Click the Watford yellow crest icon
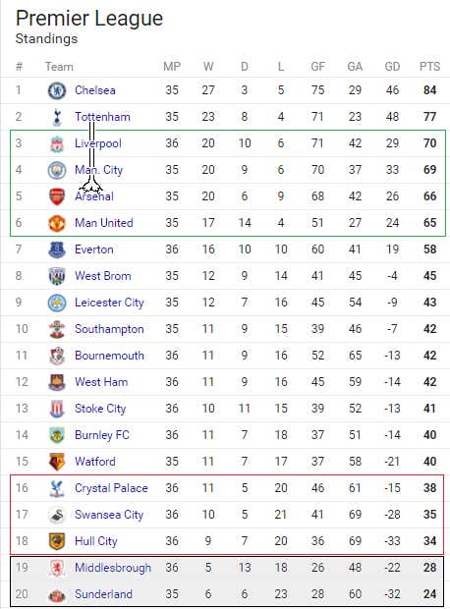Screen dimensions: 450x609 coord(57,462)
